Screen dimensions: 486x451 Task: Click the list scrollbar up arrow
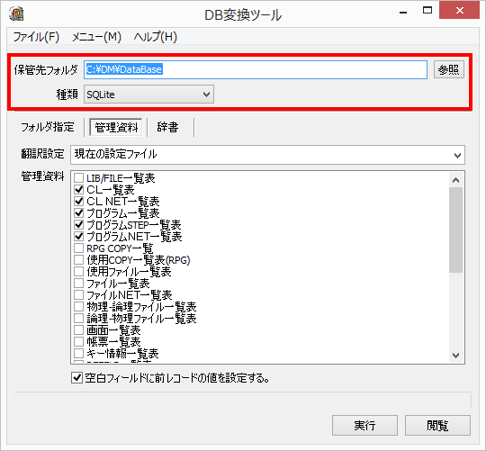pyautogui.click(x=455, y=180)
